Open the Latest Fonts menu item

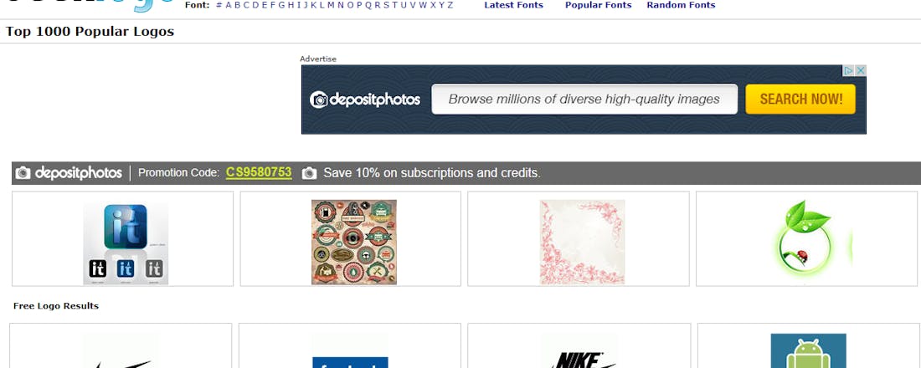tap(513, 5)
